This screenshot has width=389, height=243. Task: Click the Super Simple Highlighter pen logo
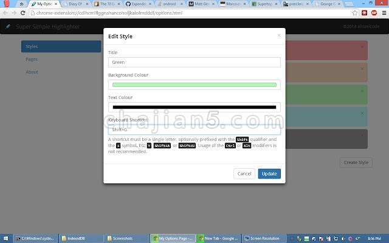(7, 27)
